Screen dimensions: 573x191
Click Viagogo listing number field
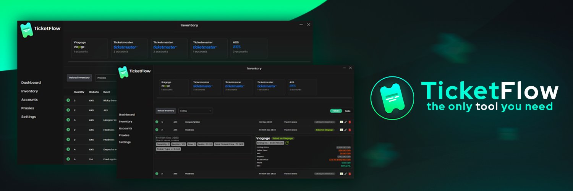tap(270, 143)
